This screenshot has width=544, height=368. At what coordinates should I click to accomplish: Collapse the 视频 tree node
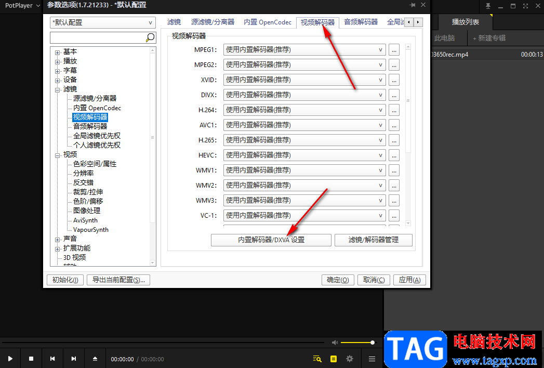point(58,155)
